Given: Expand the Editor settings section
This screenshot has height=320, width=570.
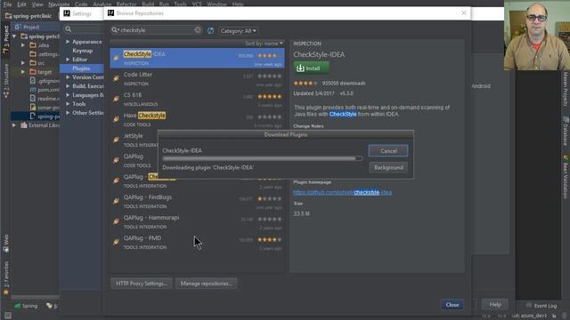Looking at the screenshot, I should coord(68,60).
